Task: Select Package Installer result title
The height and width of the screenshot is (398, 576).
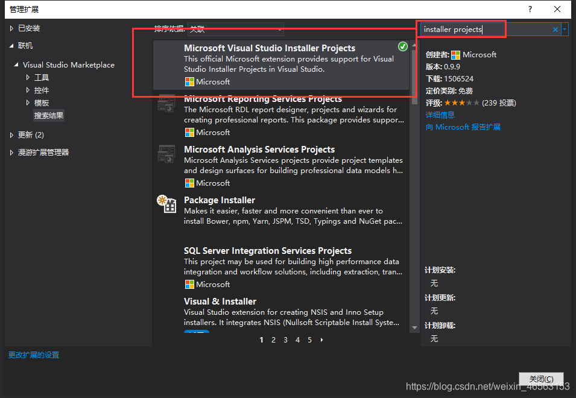Action: click(220, 200)
